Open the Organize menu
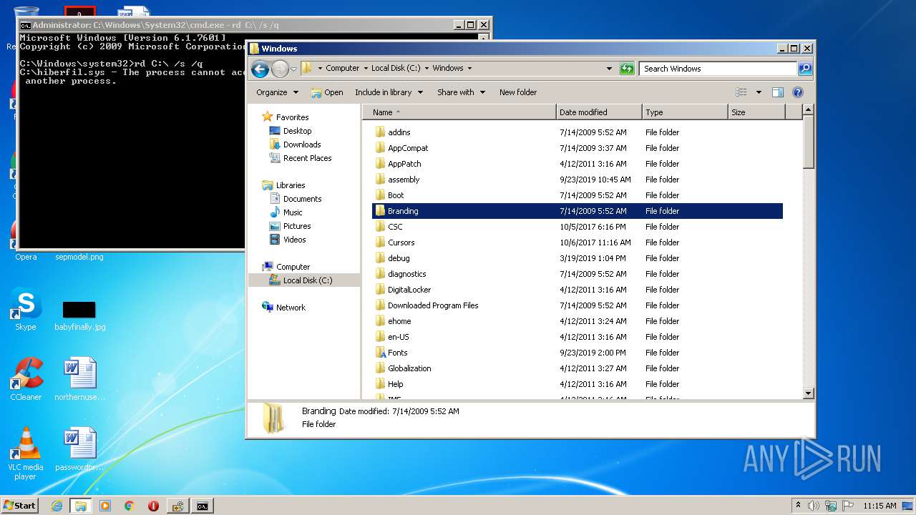Screen dimensions: 916x515 coord(277,92)
